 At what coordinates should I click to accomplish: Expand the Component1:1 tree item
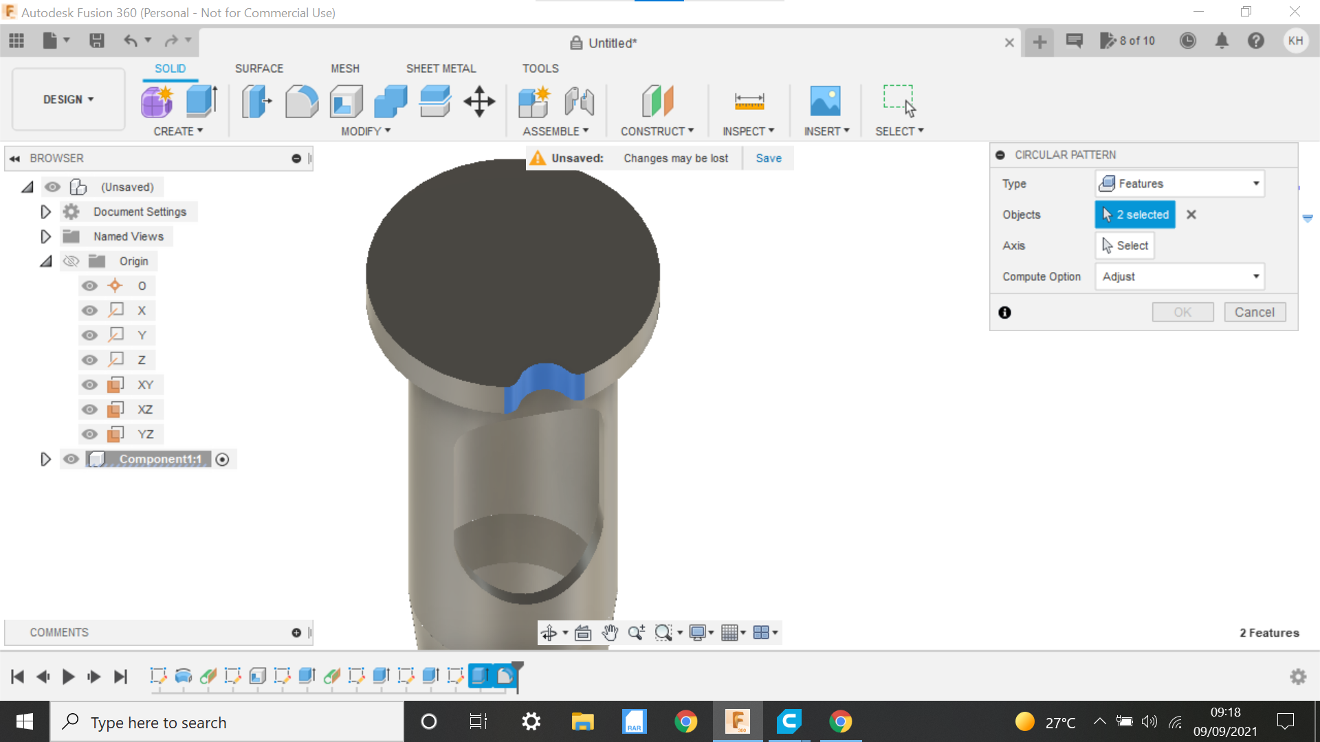(x=45, y=458)
